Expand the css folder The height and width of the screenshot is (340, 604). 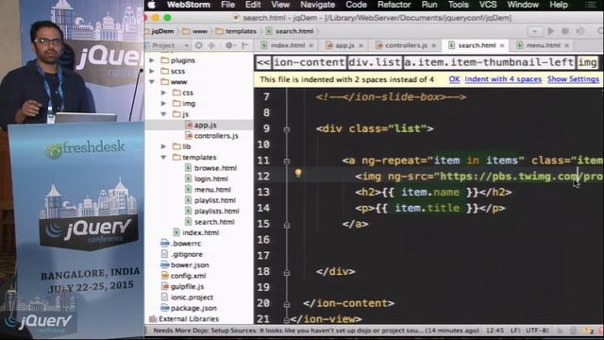click(163, 93)
